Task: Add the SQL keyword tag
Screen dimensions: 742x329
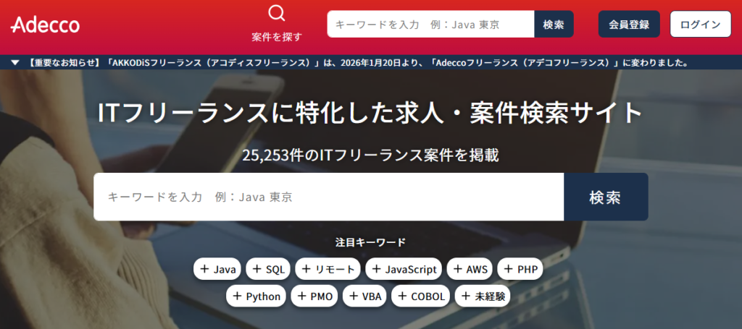Action: tap(268, 269)
